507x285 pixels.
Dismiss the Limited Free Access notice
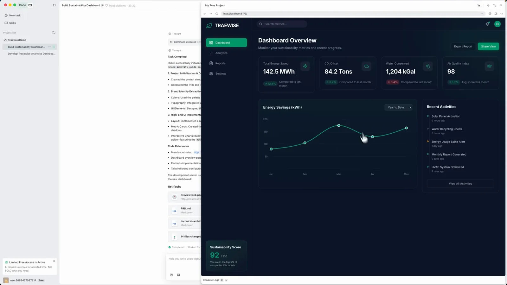pos(54,261)
